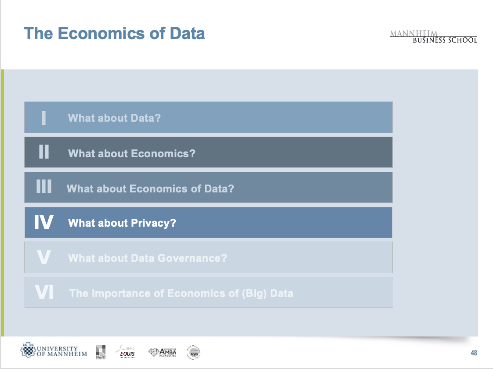Click the round AQAS seal logo
This screenshot has width=493, height=369.
tap(194, 352)
